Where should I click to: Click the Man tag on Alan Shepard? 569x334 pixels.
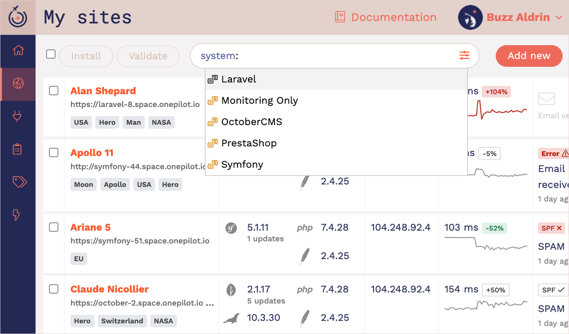tap(134, 122)
